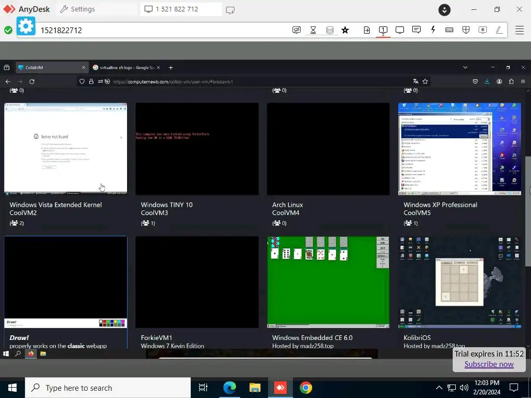Click the remote taskbar File Explorer folder icon
Image resolution: width=531 pixels, height=398 pixels.
(x=43, y=353)
